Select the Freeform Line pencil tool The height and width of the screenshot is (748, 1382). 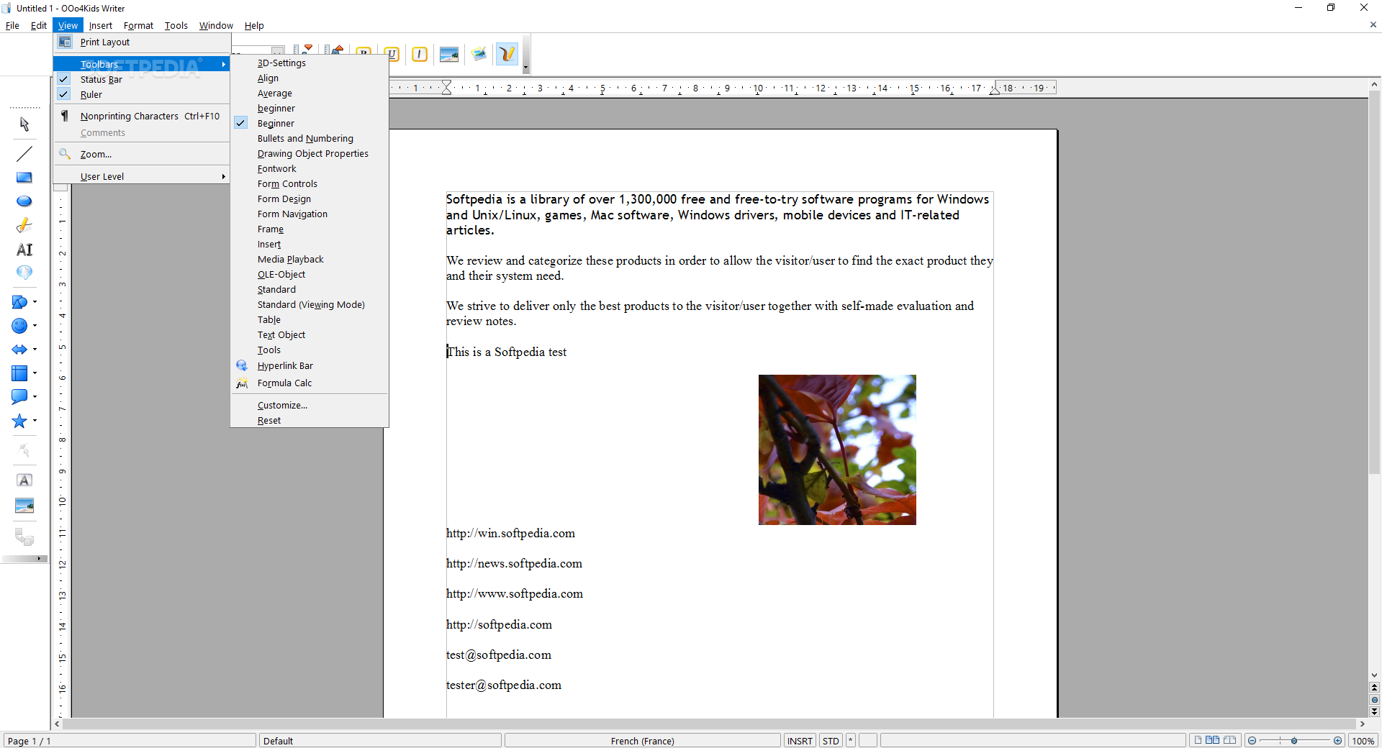coord(24,225)
